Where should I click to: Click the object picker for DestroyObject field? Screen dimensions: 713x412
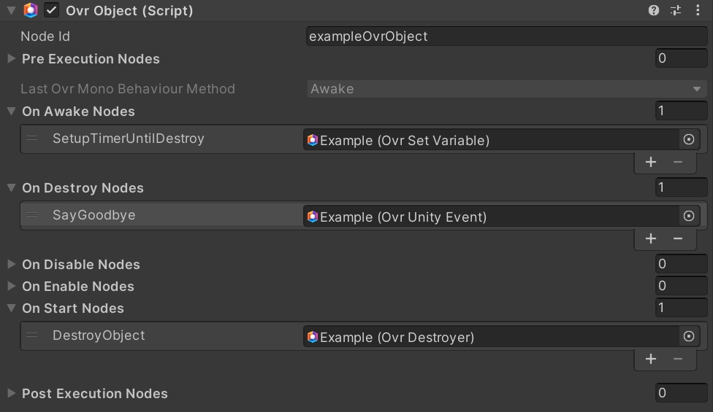[x=688, y=336]
